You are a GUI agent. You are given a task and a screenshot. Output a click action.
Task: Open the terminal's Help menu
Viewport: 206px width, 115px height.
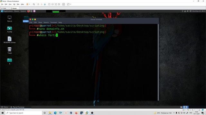(60, 22)
